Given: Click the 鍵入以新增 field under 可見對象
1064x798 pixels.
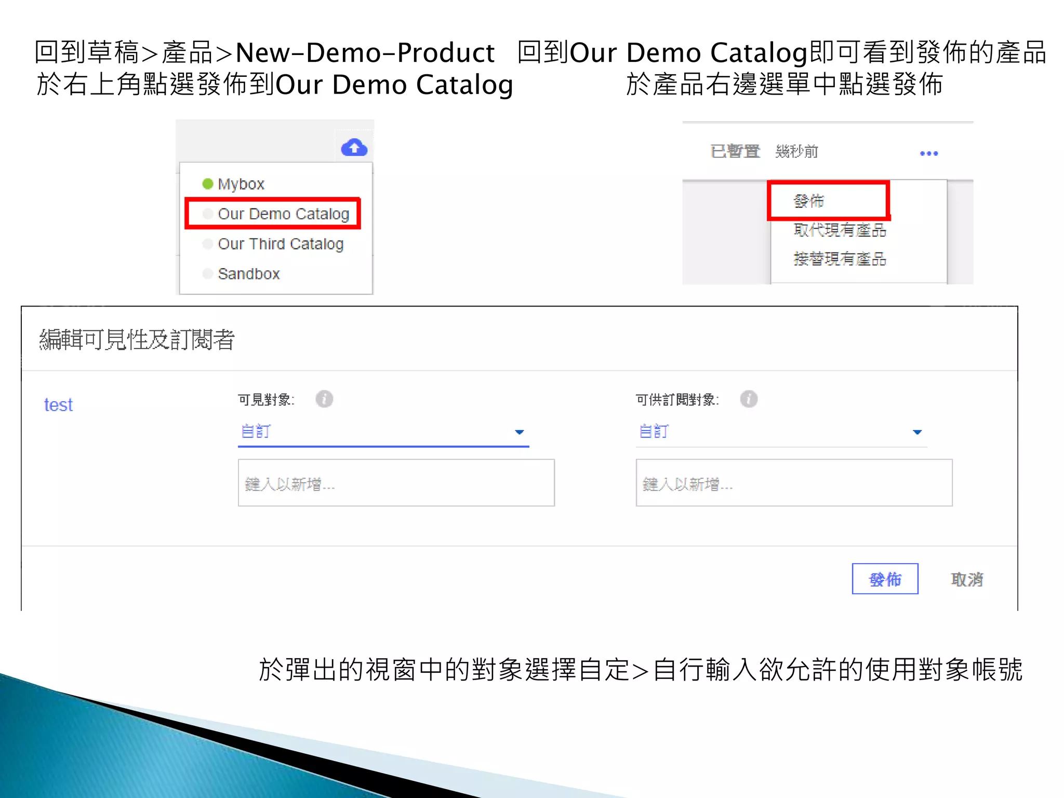Looking at the screenshot, I should tap(396, 483).
